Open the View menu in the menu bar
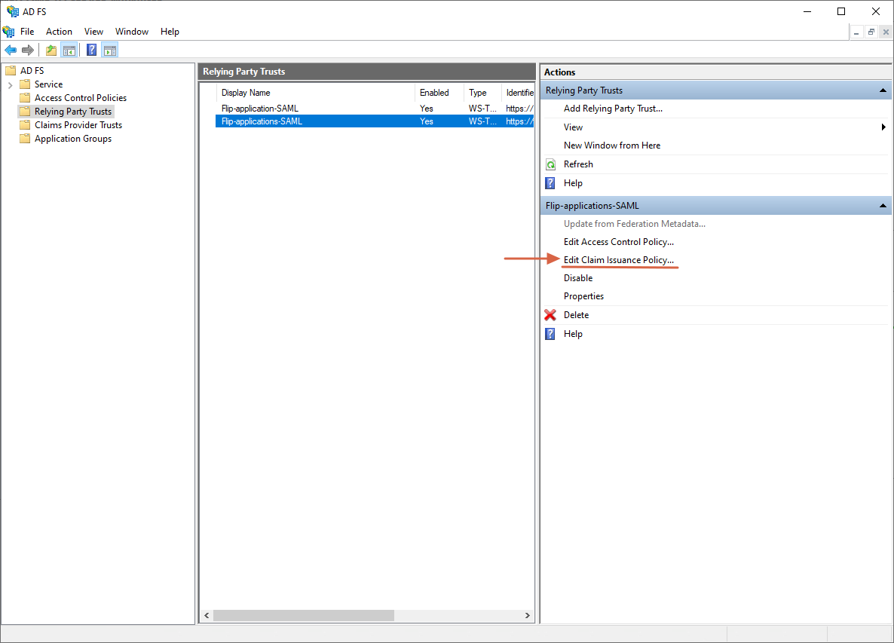894x643 pixels. [93, 32]
